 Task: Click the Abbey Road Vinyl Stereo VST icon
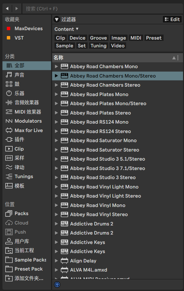[65, 214]
